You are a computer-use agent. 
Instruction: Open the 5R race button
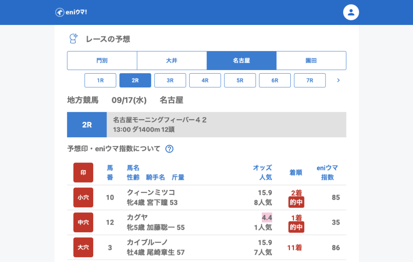[240, 80]
